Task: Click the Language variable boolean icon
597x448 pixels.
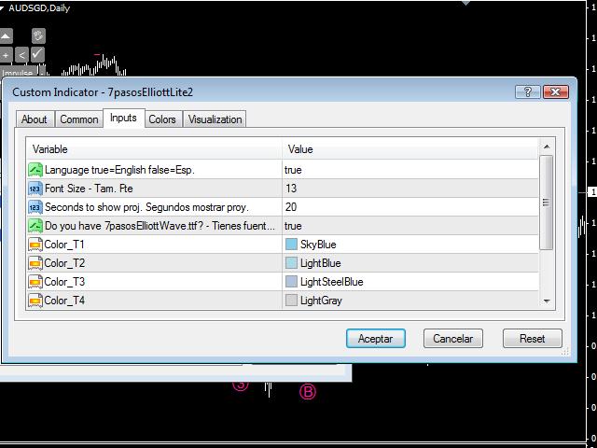Action: (x=35, y=170)
